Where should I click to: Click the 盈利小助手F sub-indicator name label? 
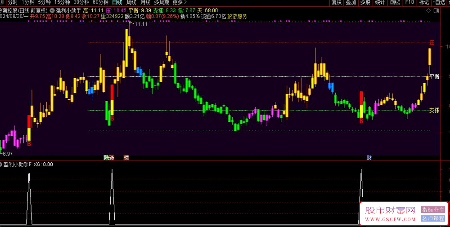(17, 165)
